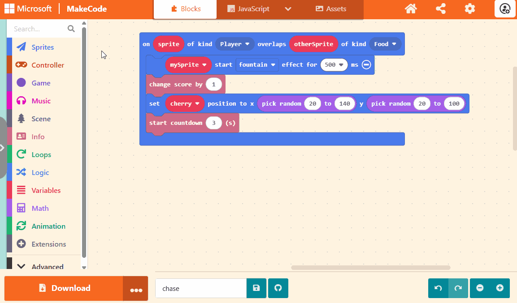Show the simulator with the side arrow
517x303 pixels.
2,148
